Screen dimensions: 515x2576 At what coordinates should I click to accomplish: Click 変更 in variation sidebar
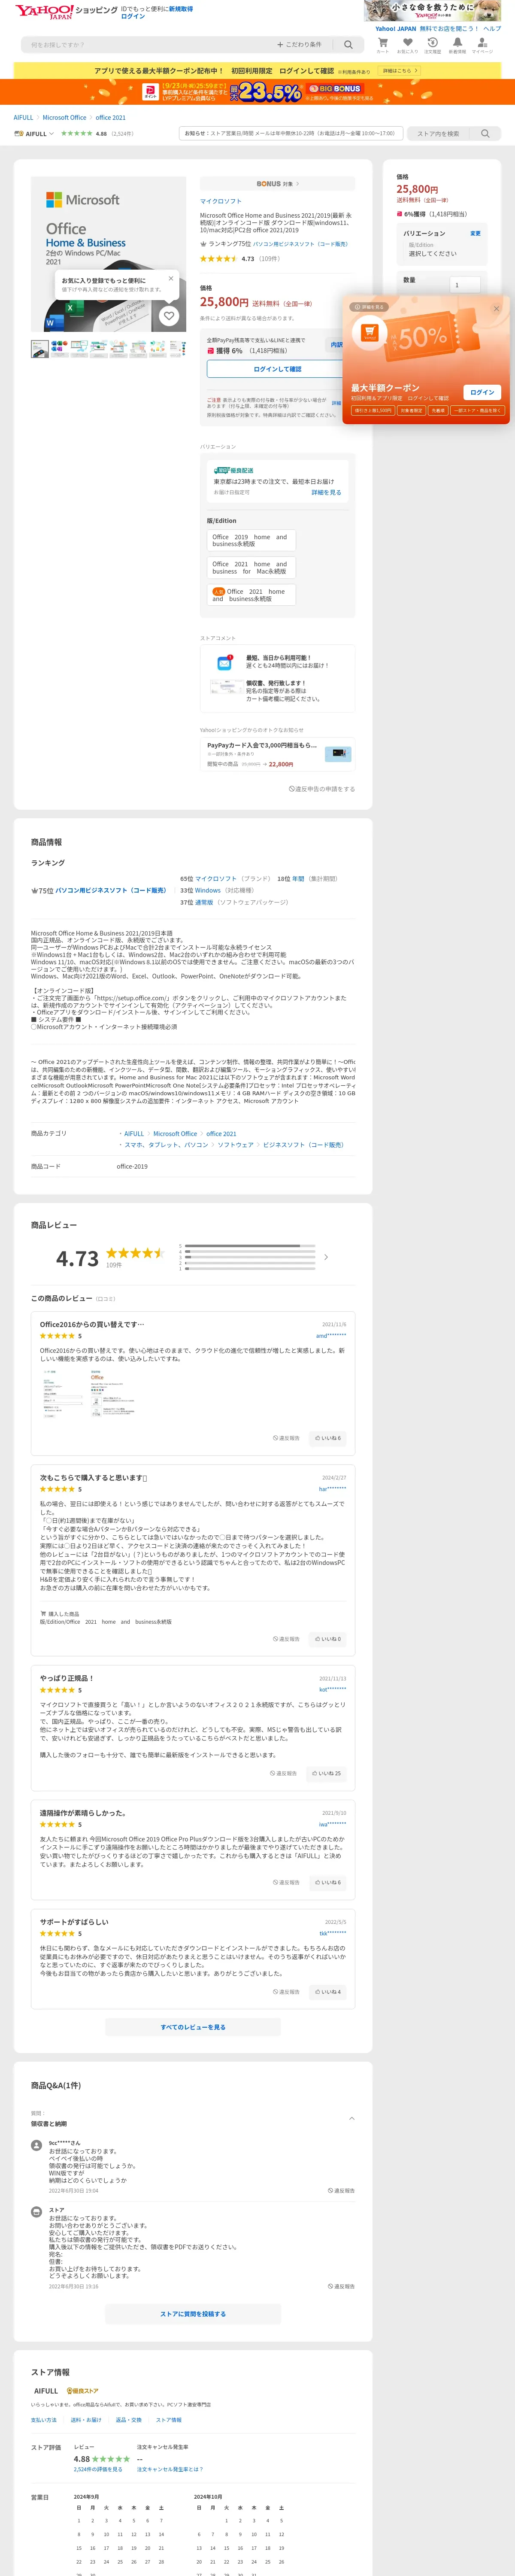(x=475, y=233)
